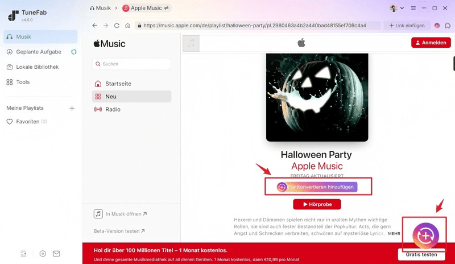Viewport: 455px width, 264px height.
Task: Open the hamburger menu in title bar
Action: tap(413, 8)
